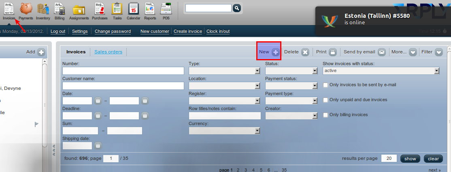Check Only unpaid and due invoices
Image resolution: width=451 pixels, height=172 pixels.
(x=325, y=100)
